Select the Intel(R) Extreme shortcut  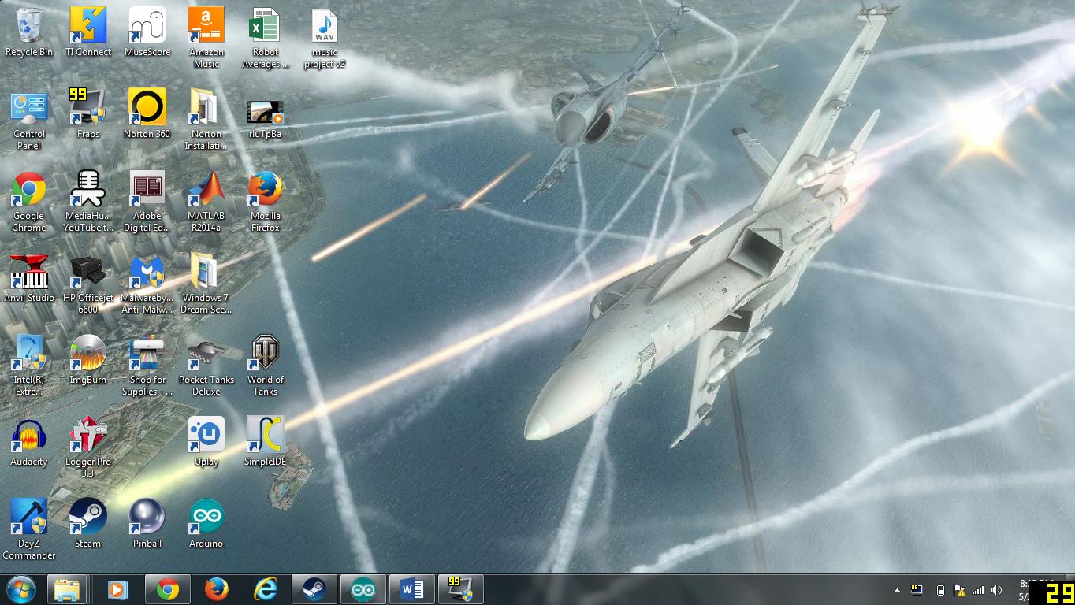point(29,366)
